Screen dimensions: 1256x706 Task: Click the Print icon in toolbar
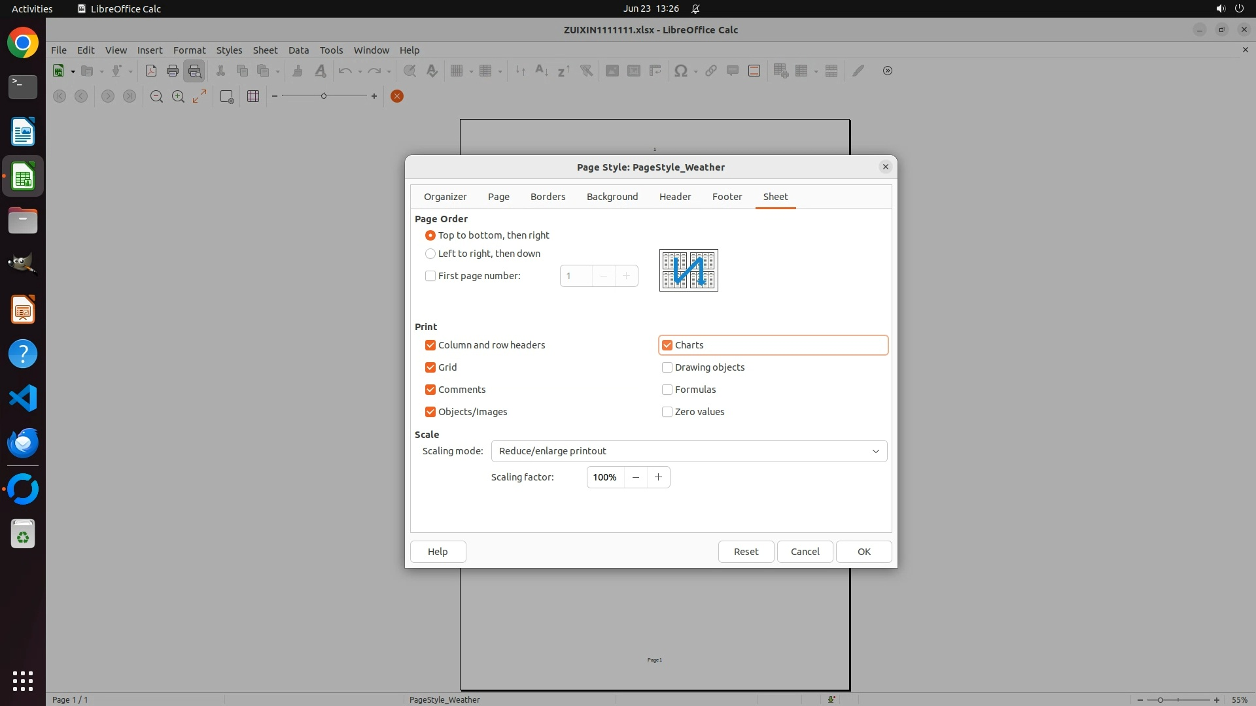(173, 71)
